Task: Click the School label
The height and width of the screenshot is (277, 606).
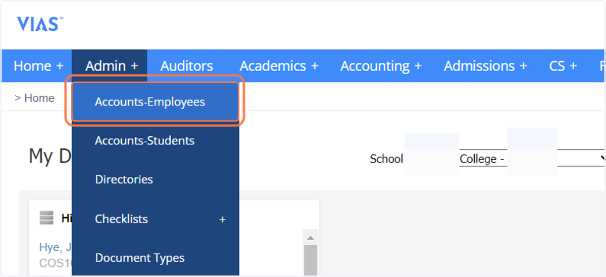Action: click(x=386, y=159)
